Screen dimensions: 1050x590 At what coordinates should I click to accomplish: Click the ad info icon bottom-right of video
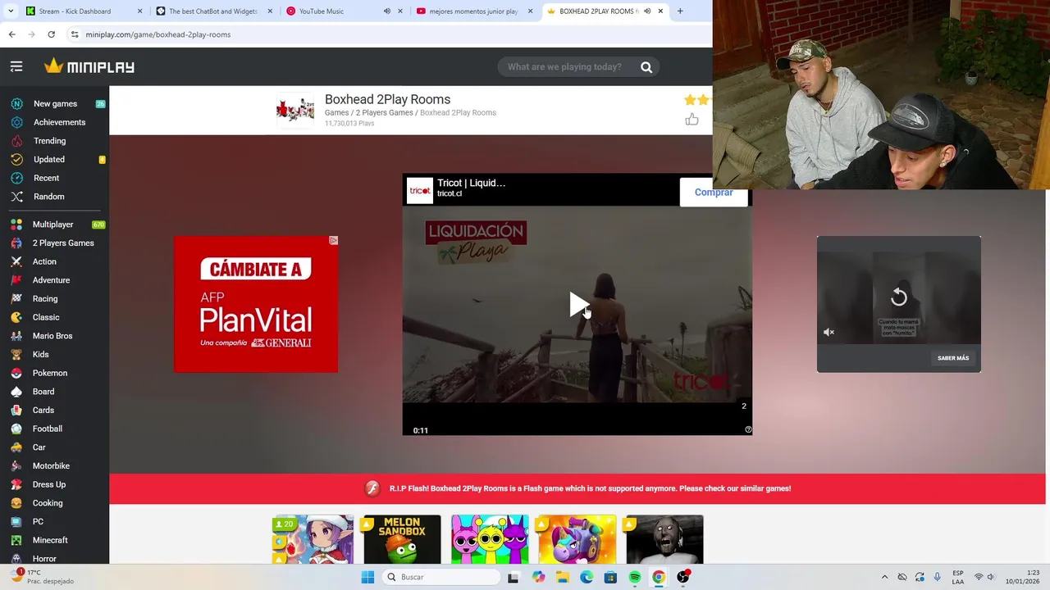pos(748,429)
